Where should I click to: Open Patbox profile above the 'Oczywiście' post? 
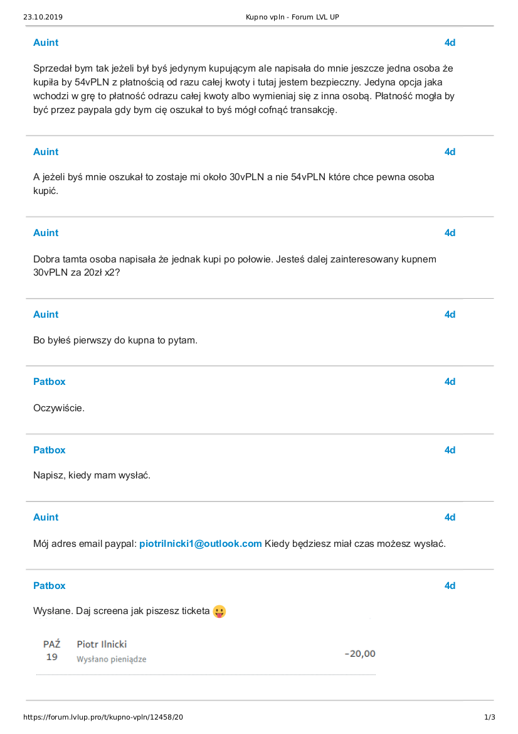click(x=49, y=382)
